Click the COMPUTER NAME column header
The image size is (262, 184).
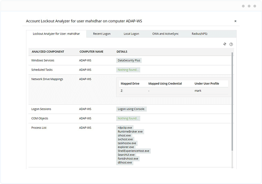click(91, 52)
